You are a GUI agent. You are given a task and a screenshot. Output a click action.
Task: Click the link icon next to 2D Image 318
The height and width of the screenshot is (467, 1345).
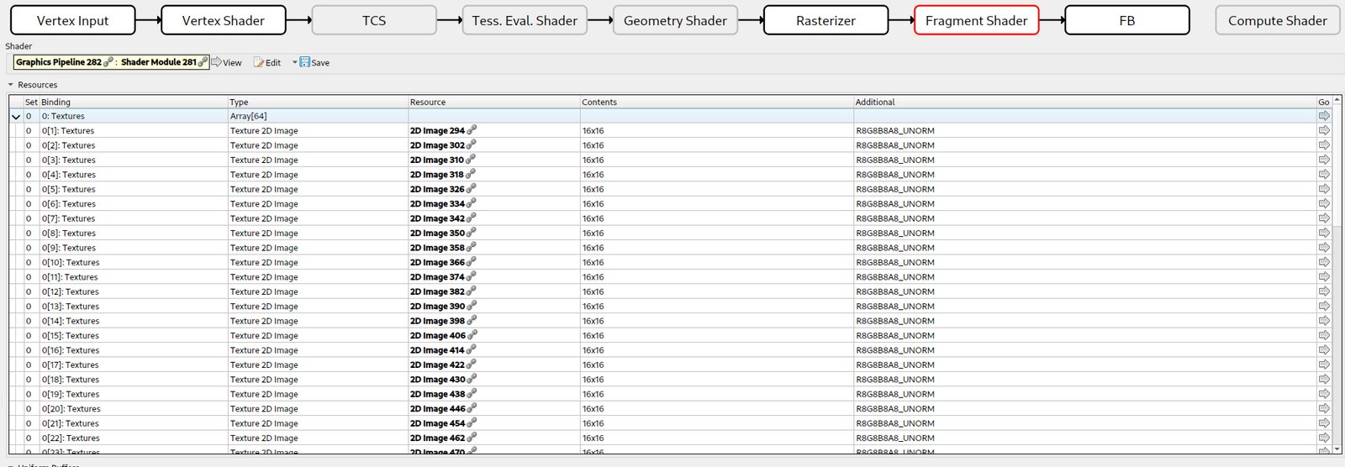pos(471,174)
